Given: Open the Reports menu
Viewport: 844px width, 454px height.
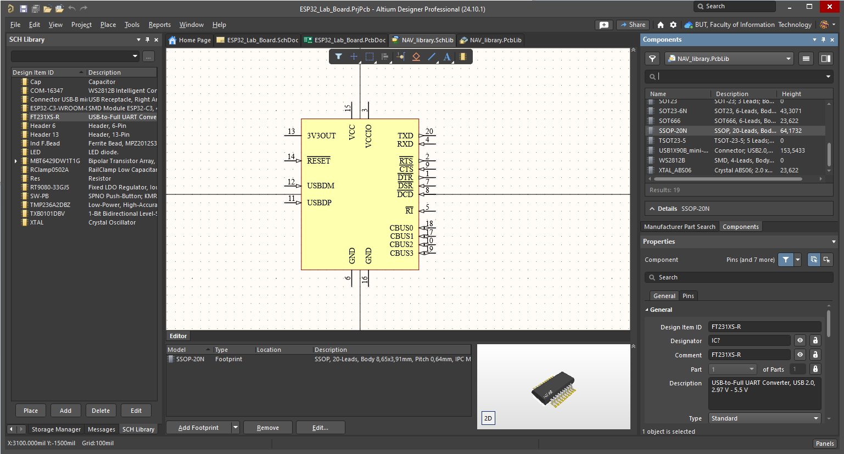Looking at the screenshot, I should click(159, 25).
